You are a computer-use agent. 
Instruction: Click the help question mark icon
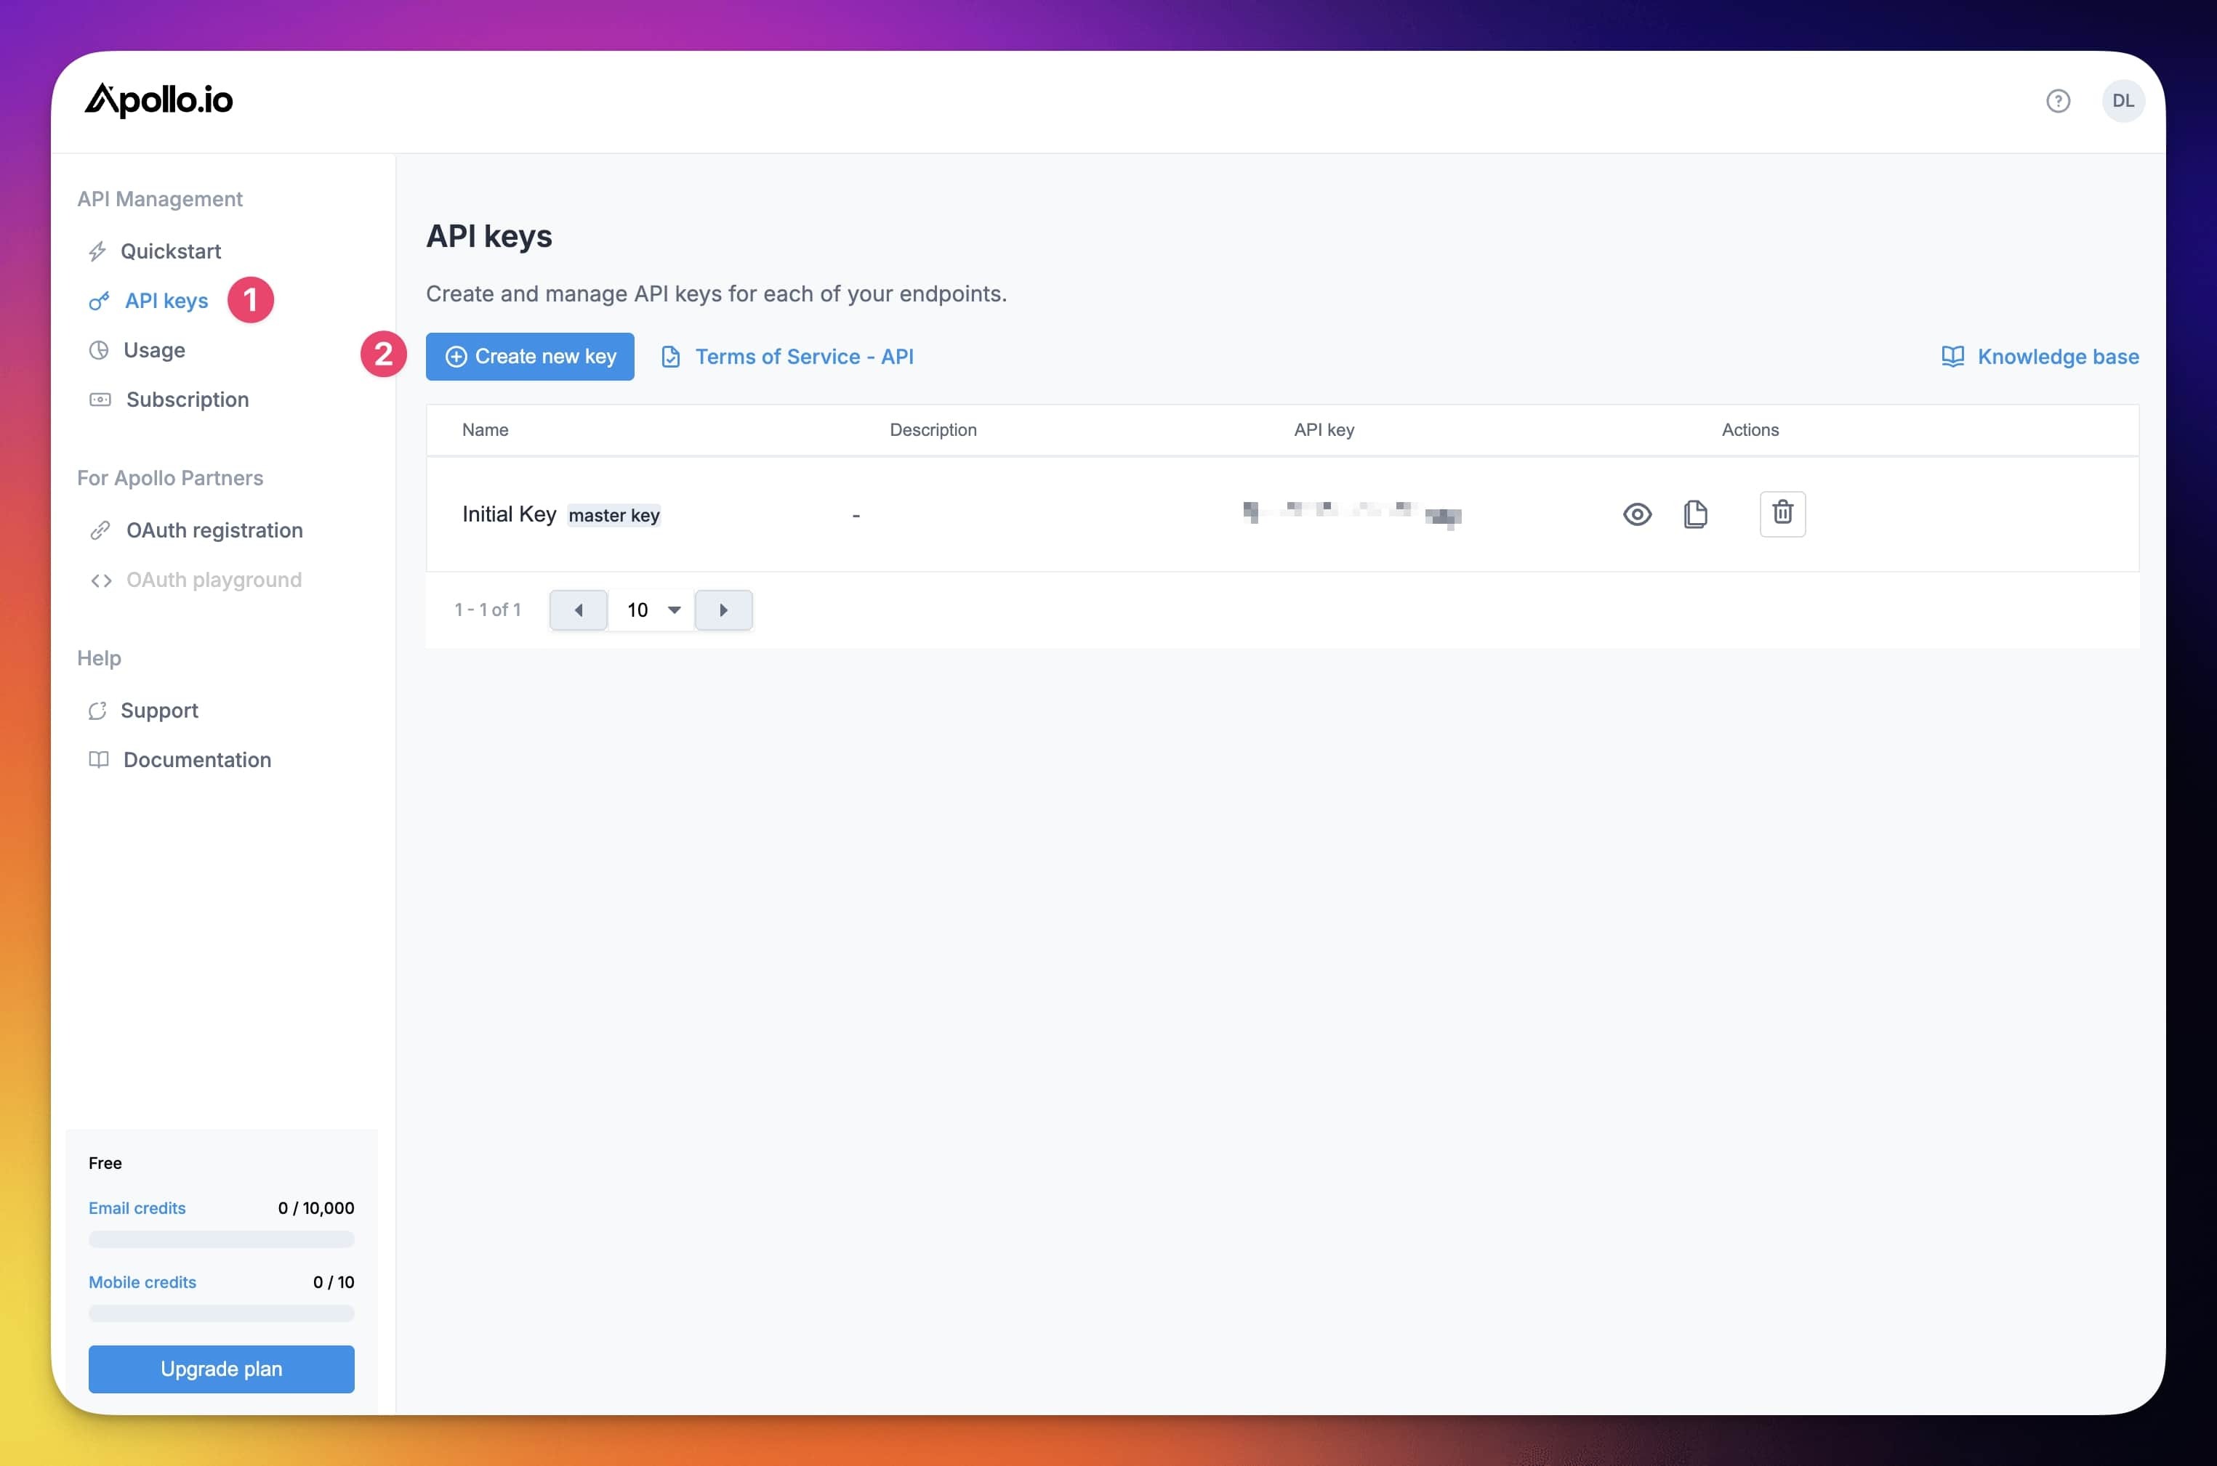(x=2057, y=101)
